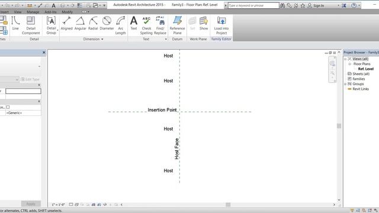Open Subscription Center key icon
379x213 pixels.
pos(289,5)
